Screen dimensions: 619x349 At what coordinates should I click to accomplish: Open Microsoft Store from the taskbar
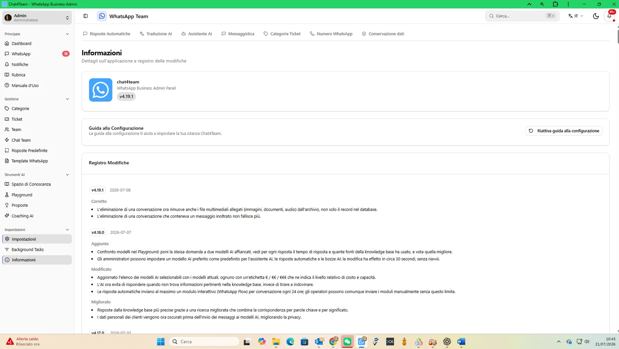click(x=304, y=342)
